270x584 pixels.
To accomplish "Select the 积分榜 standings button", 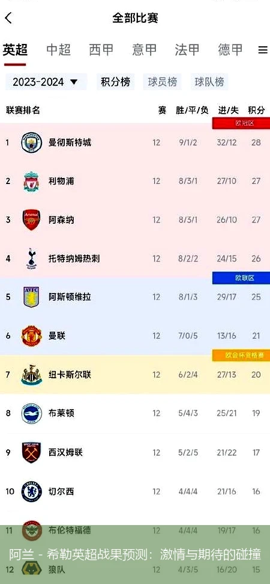I will [x=116, y=82].
